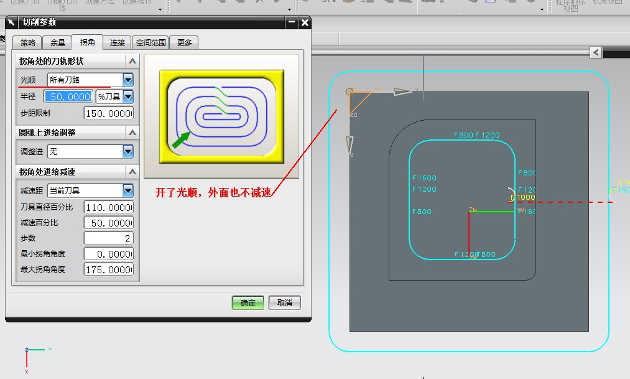Click the smoothing toolpath preview image
630x379 pixels.
tap(221, 116)
